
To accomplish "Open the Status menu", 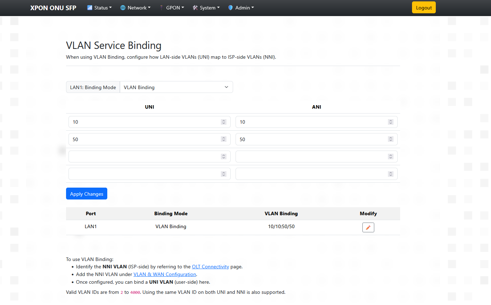I will (x=100, y=8).
